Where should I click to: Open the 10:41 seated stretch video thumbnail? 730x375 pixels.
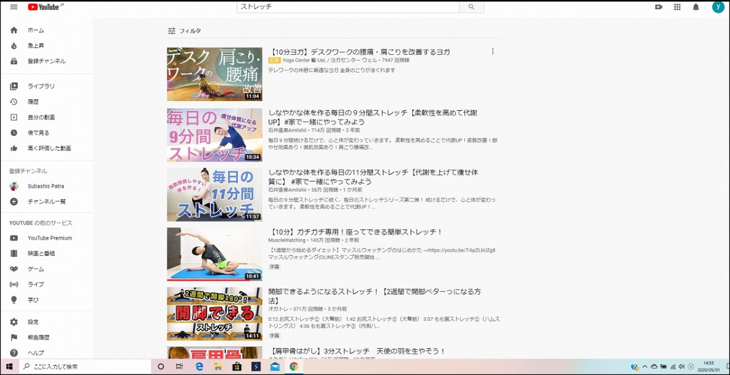(215, 254)
